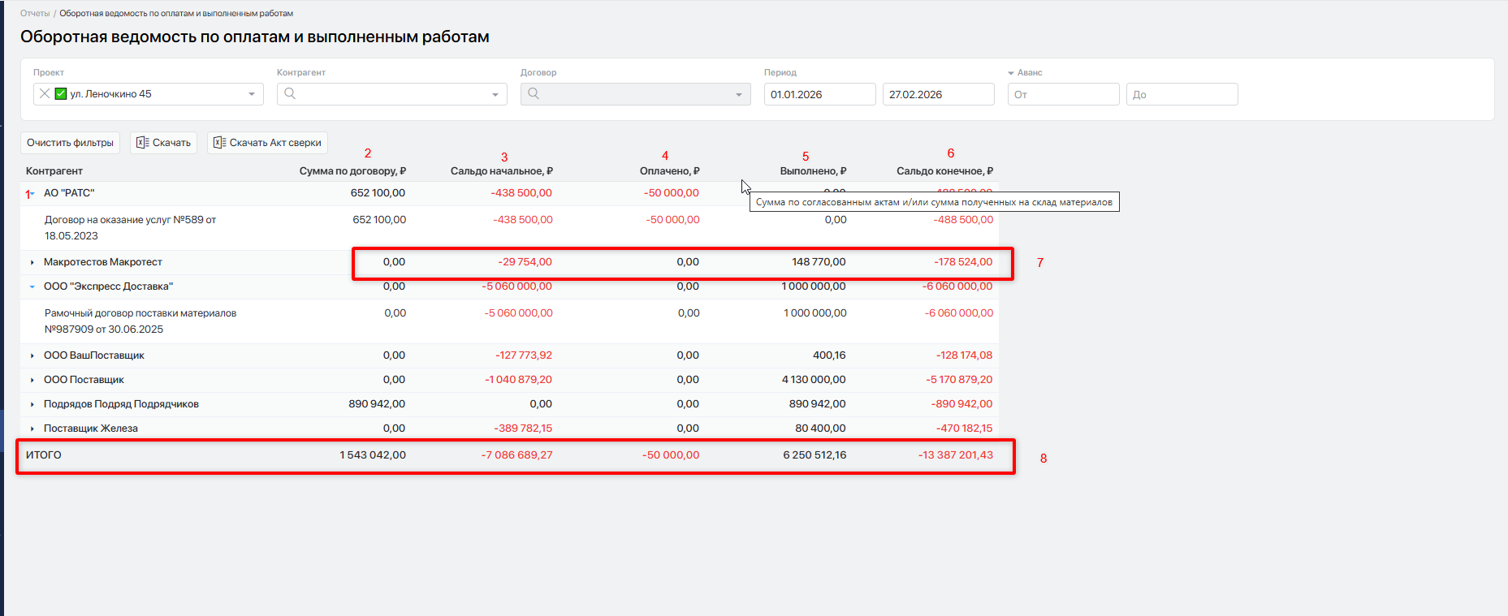Viewport: 1508px width, 616px height.
Task: Expand the Поставщик Железа row
Action: (32, 429)
